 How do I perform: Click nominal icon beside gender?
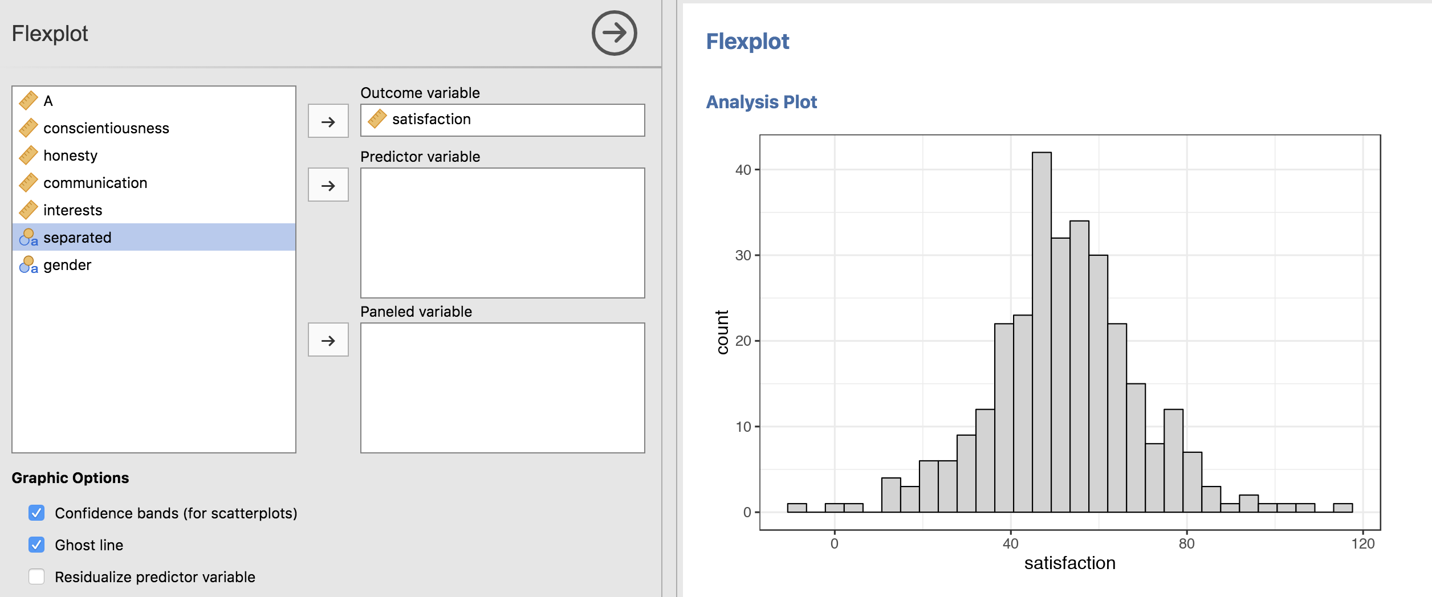point(29,265)
